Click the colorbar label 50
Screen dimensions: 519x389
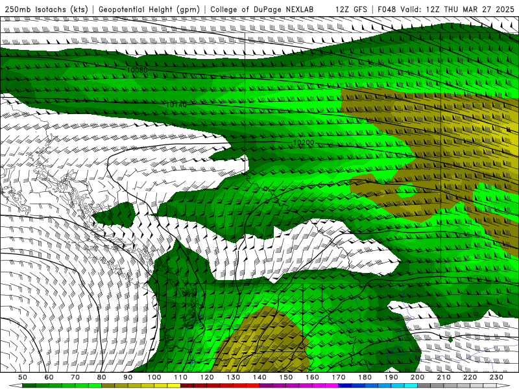23,377
